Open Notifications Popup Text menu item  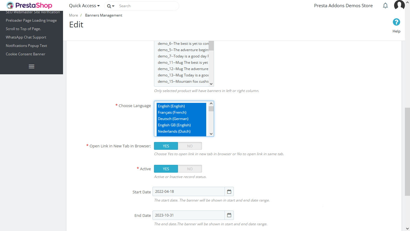(26, 46)
